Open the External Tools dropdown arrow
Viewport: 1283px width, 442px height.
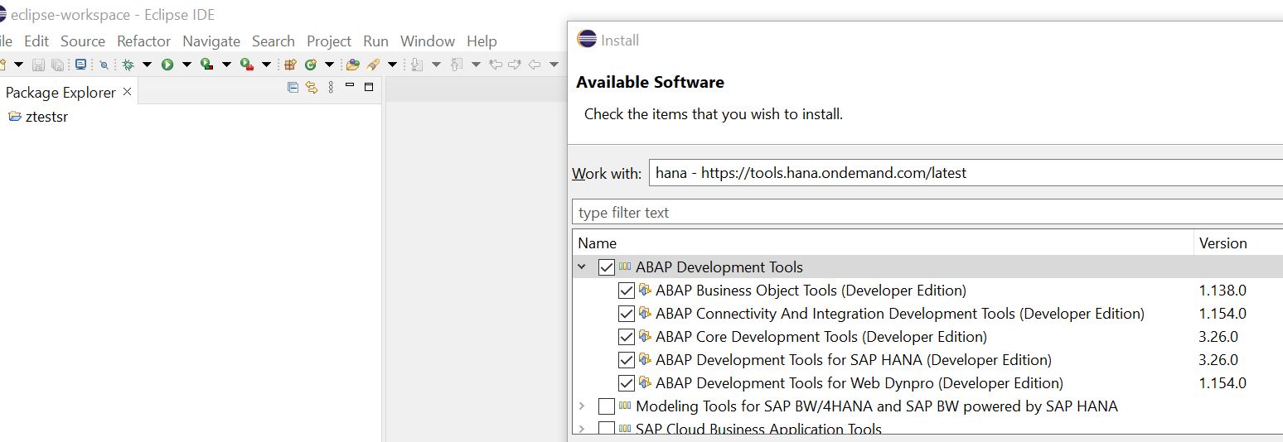266,65
